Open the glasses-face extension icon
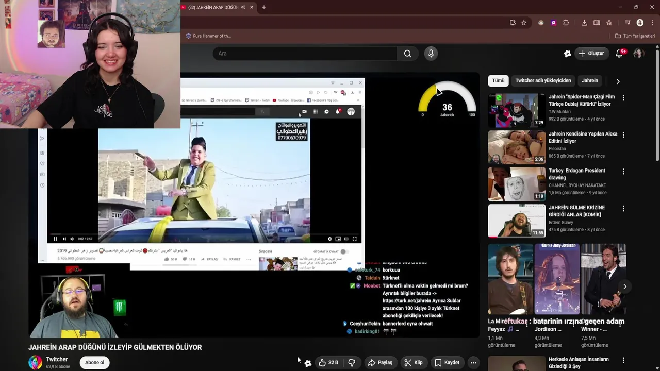 (x=541, y=23)
